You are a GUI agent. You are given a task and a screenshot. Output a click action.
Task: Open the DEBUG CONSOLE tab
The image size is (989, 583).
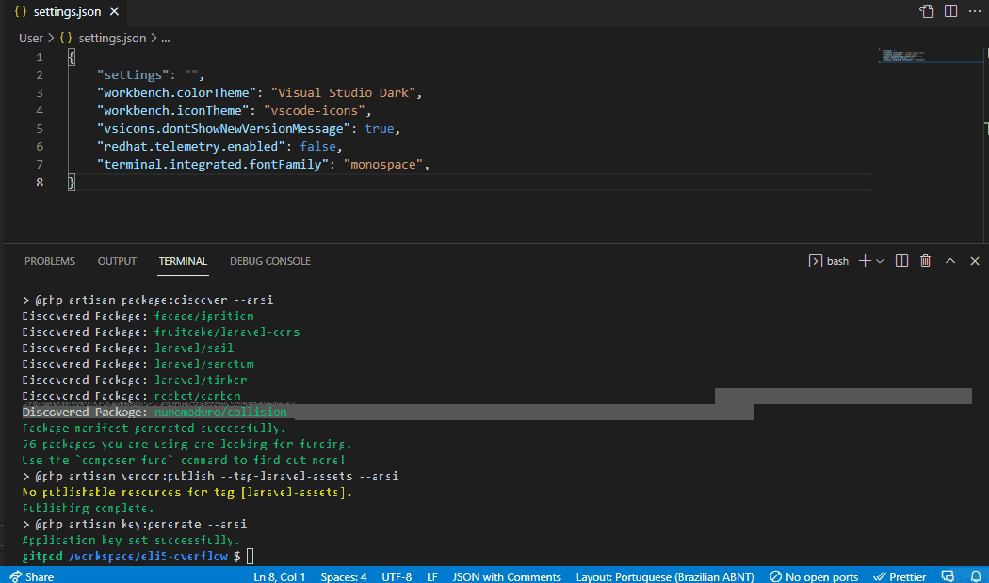click(x=269, y=261)
